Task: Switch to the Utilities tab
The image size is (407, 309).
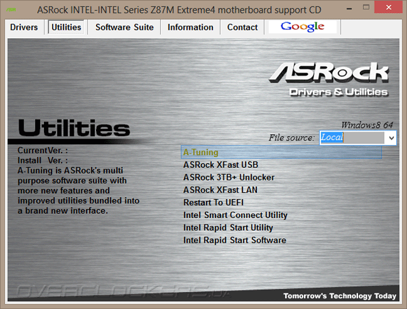Action: pyautogui.click(x=66, y=27)
